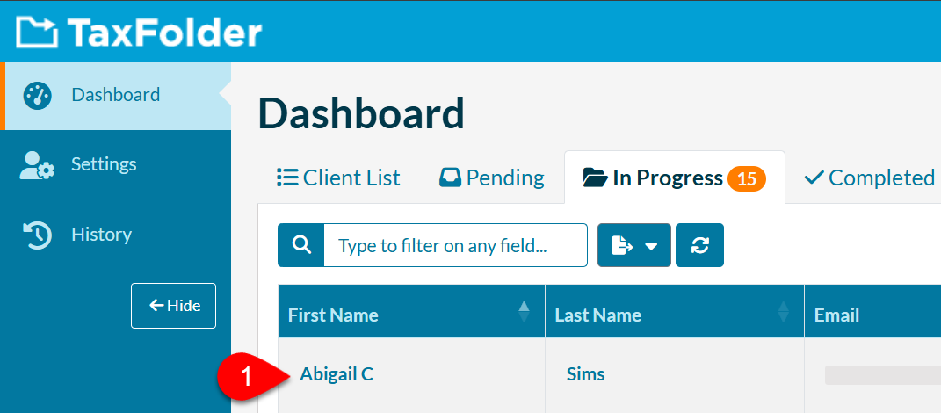Open the Pending tab

click(x=492, y=178)
